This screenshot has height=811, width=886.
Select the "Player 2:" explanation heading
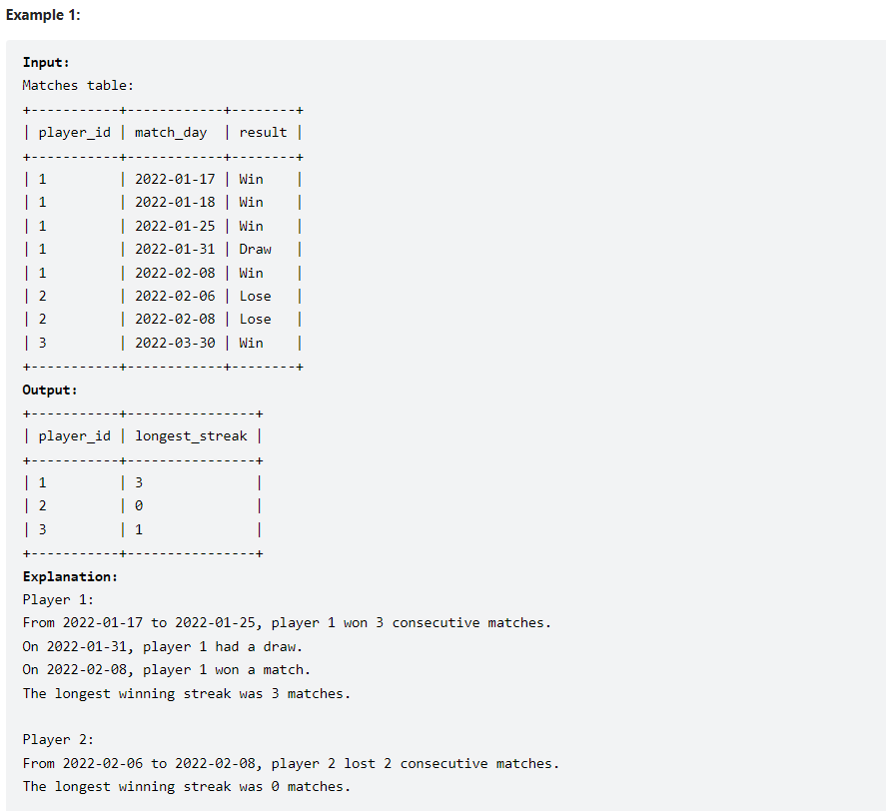coord(58,740)
